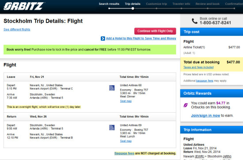Click Trip details progress dot marker

tap(133, 8)
